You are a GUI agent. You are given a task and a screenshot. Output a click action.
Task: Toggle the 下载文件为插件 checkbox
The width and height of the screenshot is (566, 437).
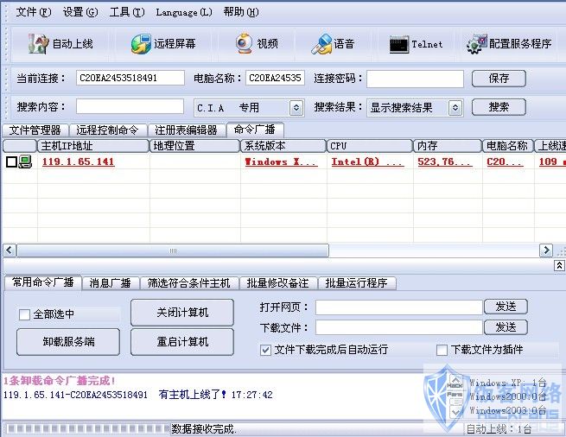[x=442, y=350]
